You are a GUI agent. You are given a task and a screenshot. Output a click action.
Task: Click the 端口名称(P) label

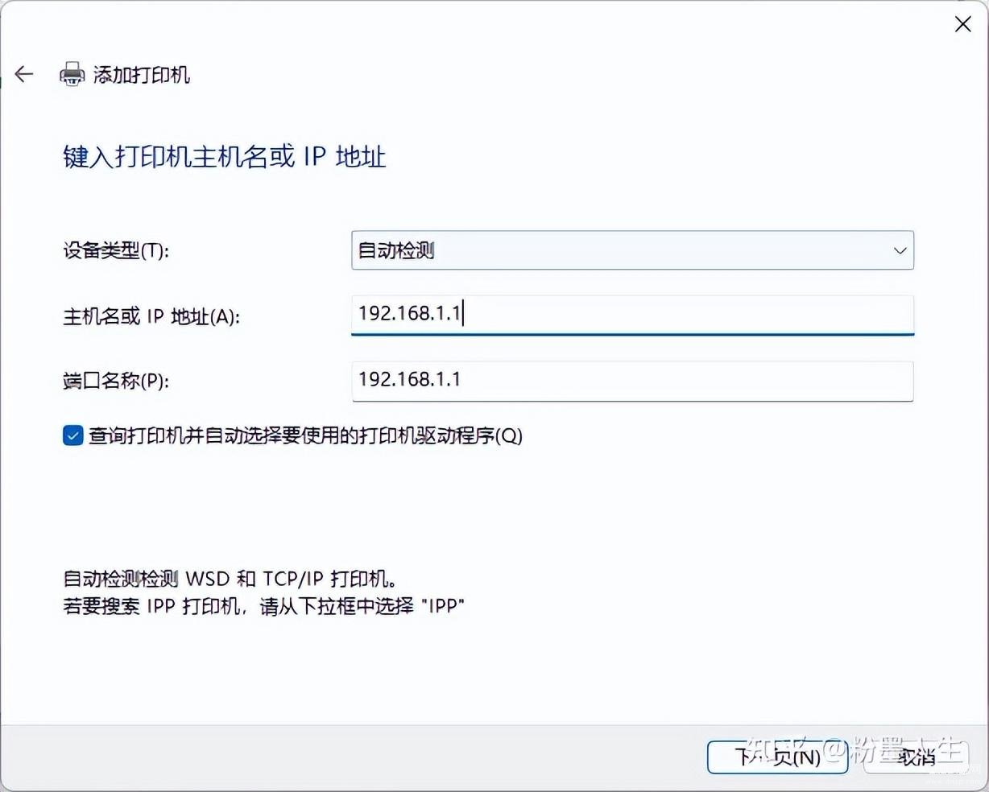point(116,381)
